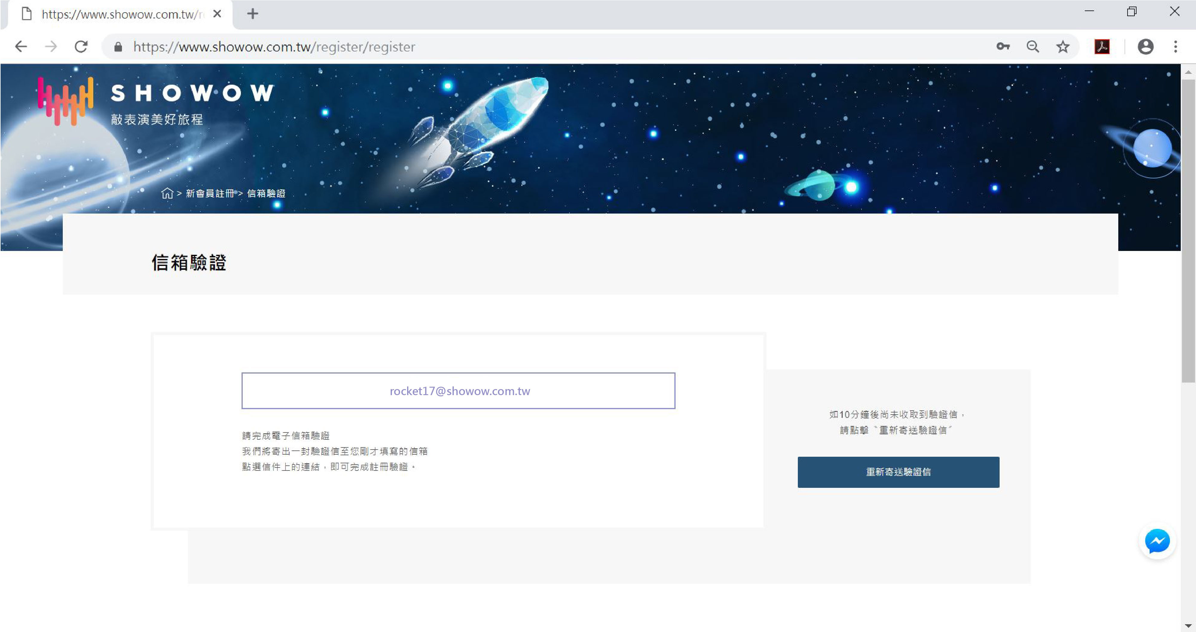
Task: Open the Chrome profile menu
Action: [x=1145, y=46]
